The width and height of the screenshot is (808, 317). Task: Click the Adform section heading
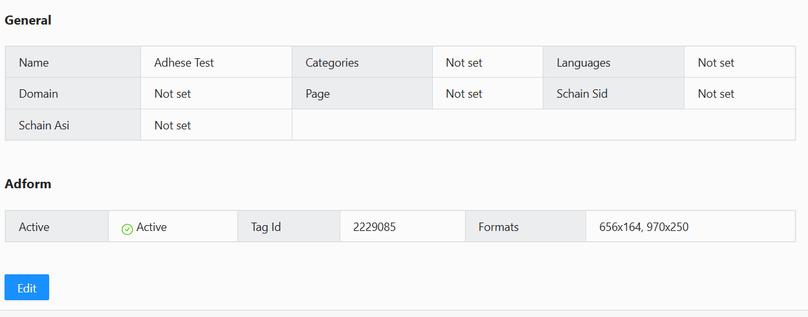[x=28, y=184]
